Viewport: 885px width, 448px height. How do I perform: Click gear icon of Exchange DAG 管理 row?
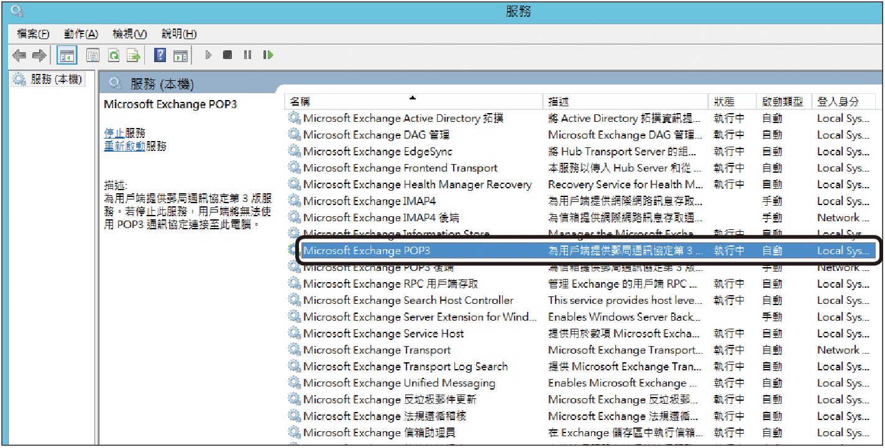[x=294, y=134]
